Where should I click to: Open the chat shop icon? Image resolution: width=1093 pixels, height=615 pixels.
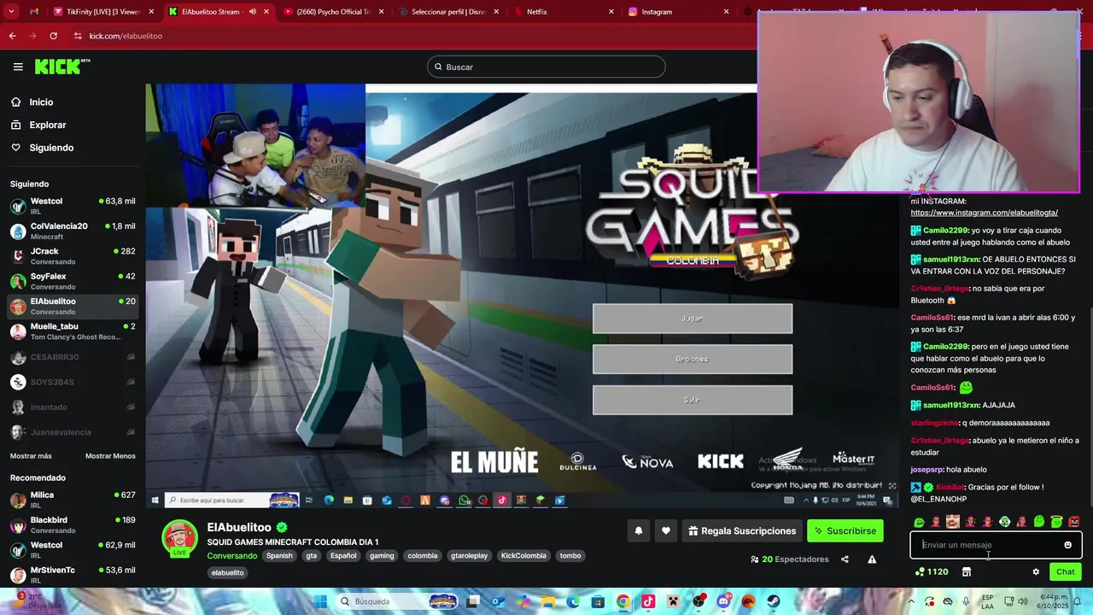(967, 572)
